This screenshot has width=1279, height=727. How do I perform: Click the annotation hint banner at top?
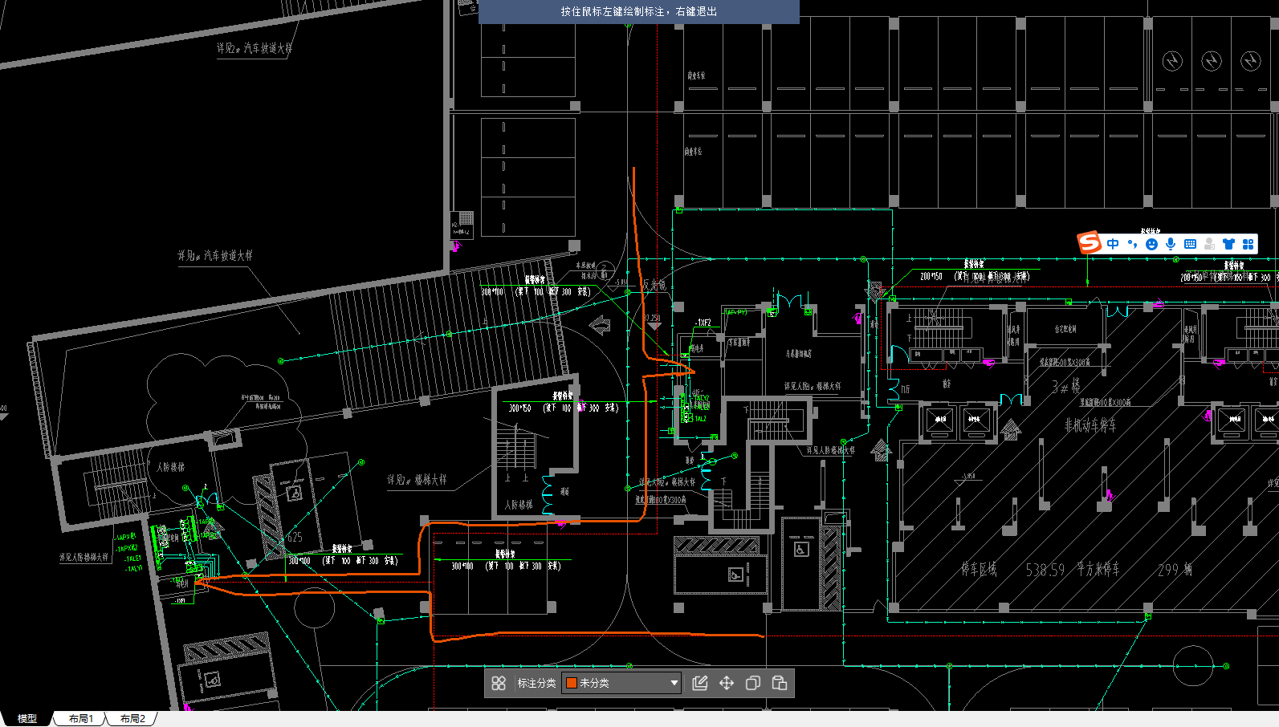639,11
